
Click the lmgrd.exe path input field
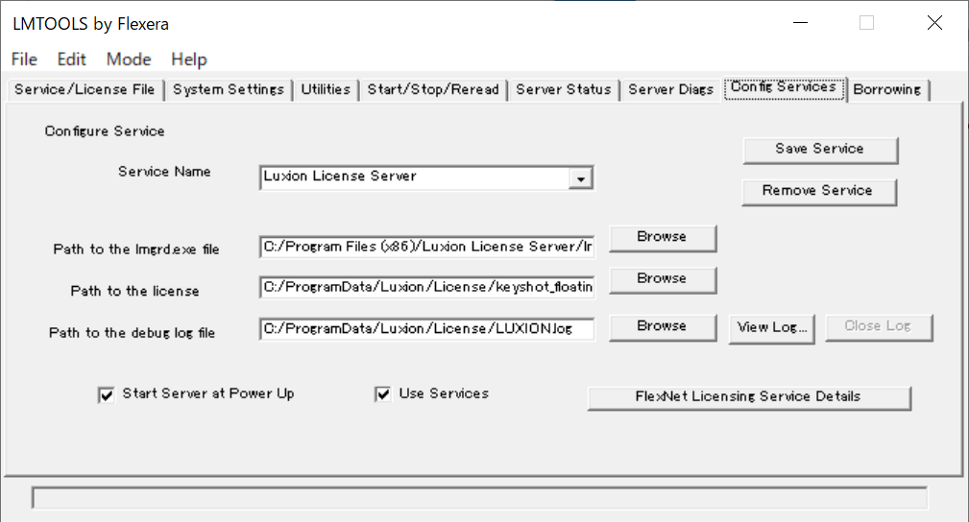(x=427, y=248)
